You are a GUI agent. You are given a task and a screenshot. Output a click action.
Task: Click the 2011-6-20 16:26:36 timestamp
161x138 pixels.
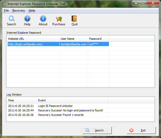point(21,115)
